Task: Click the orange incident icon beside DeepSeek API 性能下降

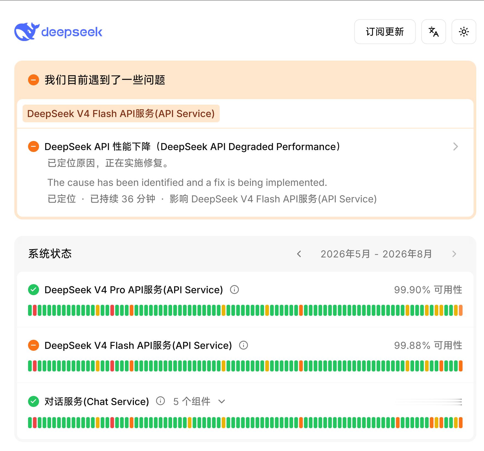Action: pyautogui.click(x=34, y=146)
